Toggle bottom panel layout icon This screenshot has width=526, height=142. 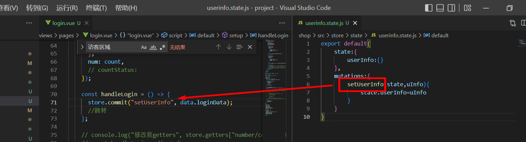pos(440,8)
